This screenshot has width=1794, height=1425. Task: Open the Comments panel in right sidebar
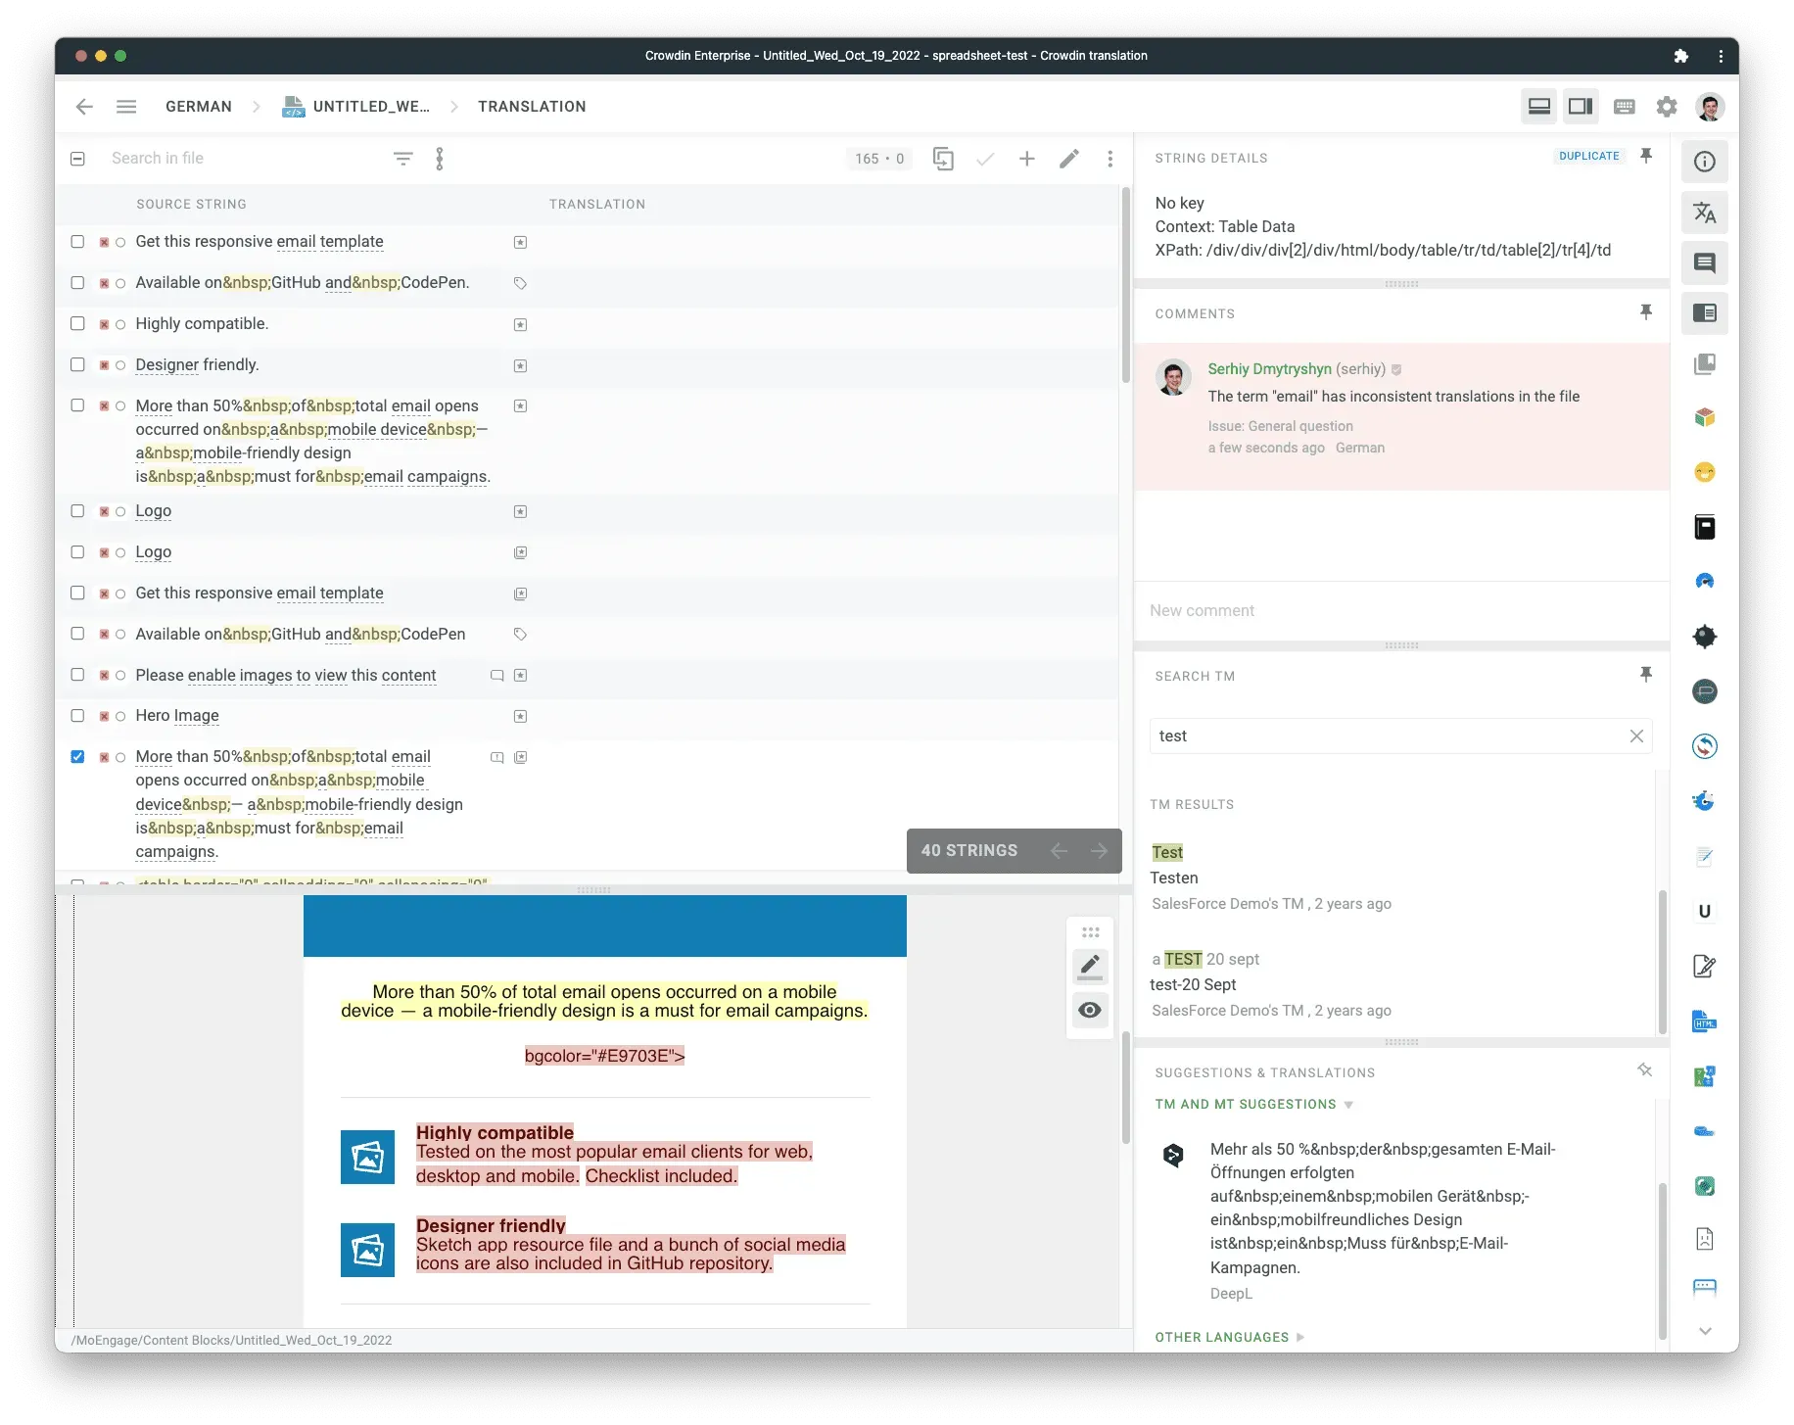pos(1704,262)
